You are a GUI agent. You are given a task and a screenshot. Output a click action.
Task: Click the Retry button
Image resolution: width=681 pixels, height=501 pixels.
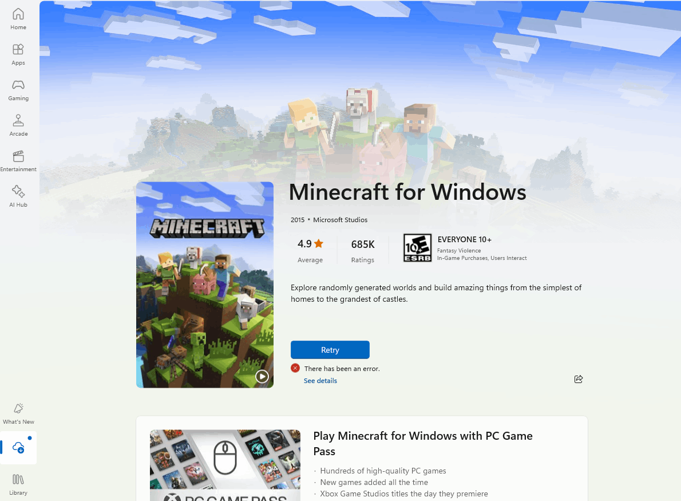[x=330, y=350]
